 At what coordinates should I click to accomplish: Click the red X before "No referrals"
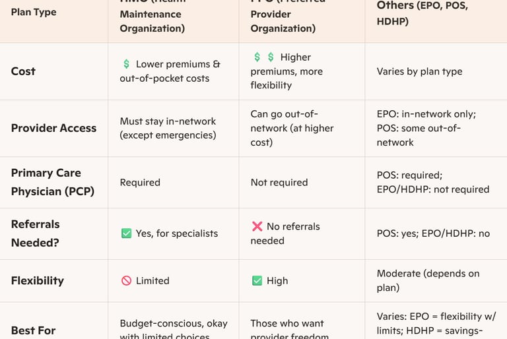(x=257, y=226)
